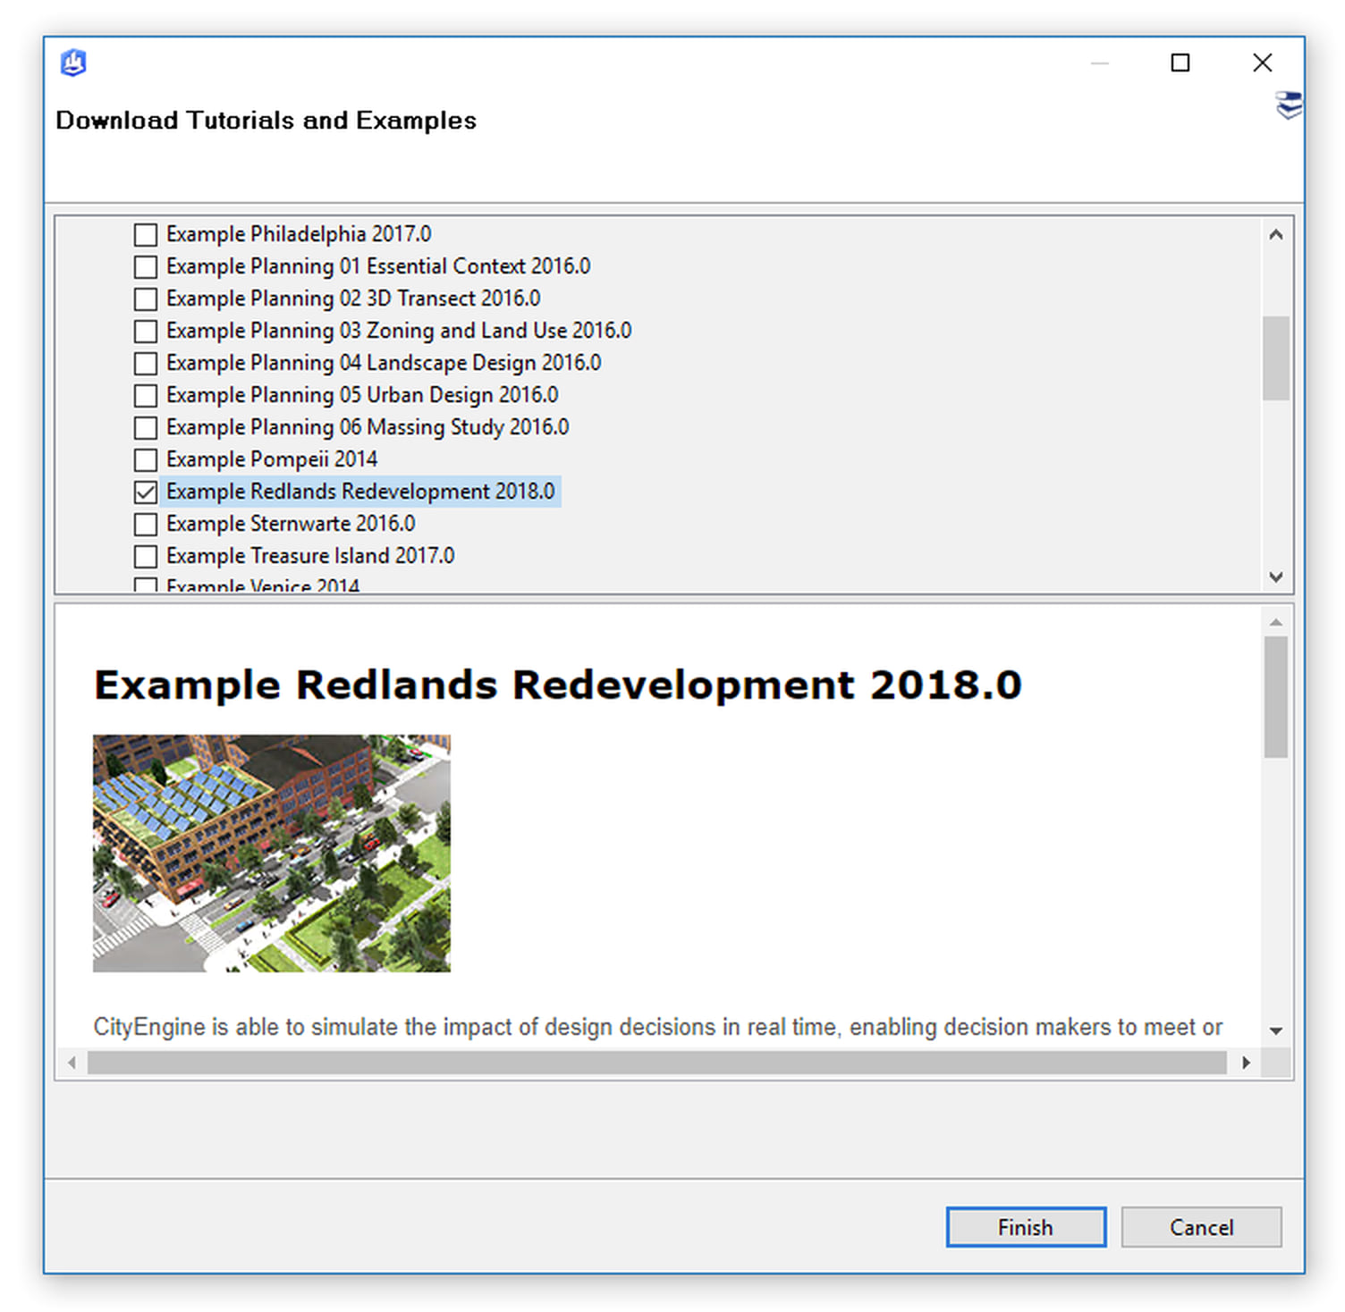Click the highlighted "Example Redlands Redevelopment 2018.0" row
This screenshot has width=1345, height=1312.
tap(360, 492)
